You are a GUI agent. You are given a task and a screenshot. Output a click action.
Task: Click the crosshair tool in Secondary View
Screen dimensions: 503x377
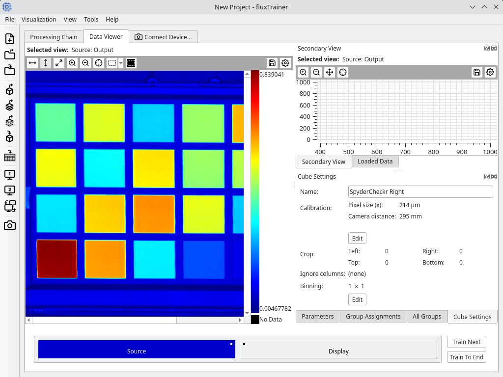point(343,72)
